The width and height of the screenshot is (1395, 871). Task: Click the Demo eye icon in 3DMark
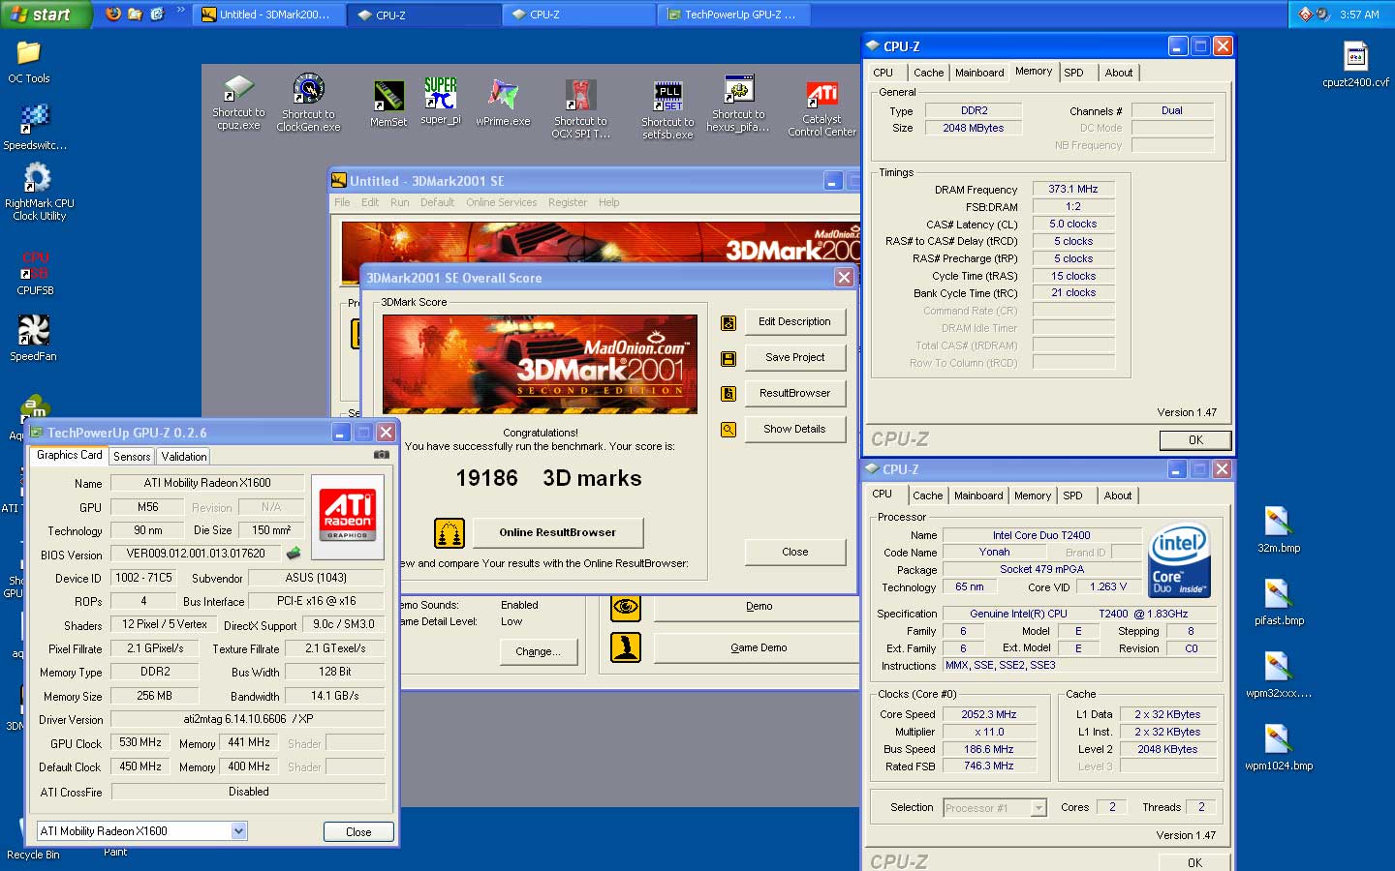[x=626, y=607]
